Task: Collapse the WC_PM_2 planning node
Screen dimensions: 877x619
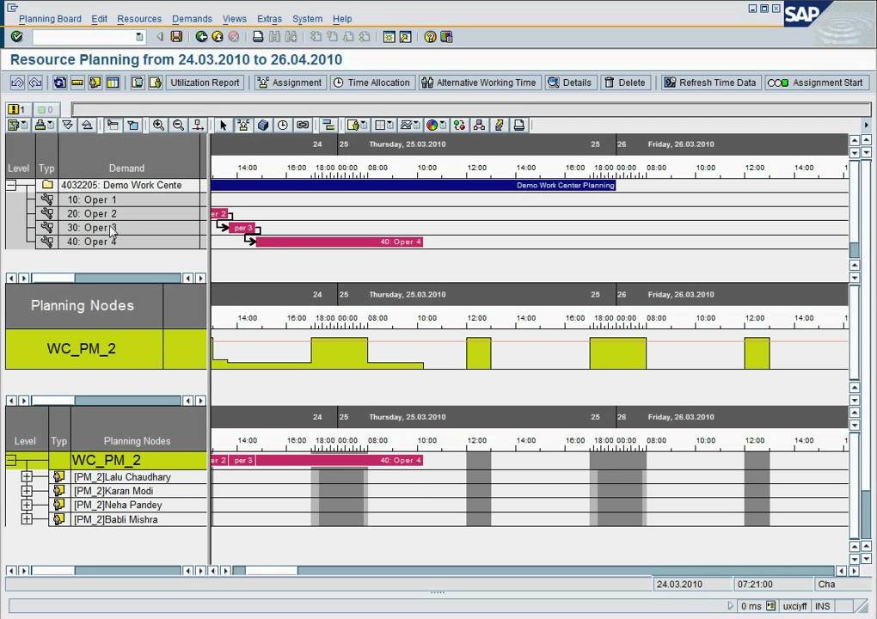Action: pos(11,460)
